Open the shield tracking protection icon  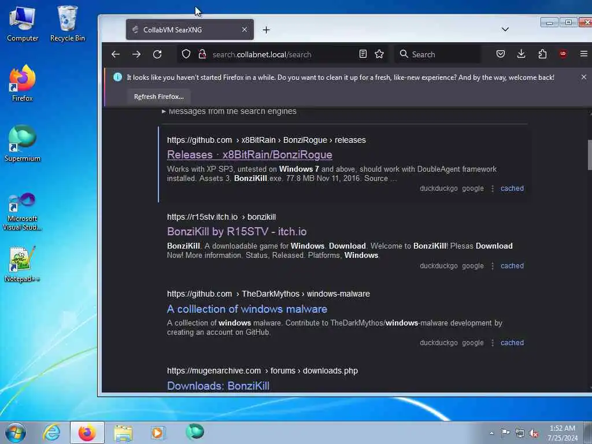186,54
